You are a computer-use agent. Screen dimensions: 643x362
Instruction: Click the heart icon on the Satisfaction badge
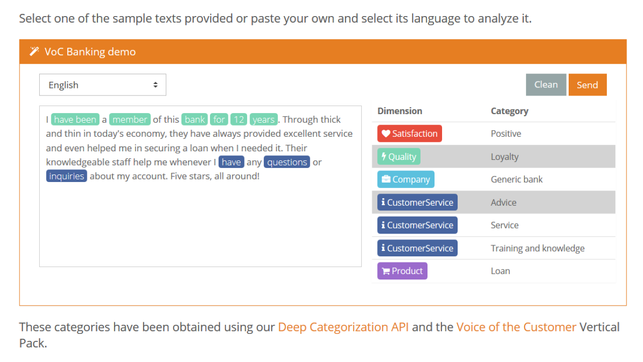point(386,134)
